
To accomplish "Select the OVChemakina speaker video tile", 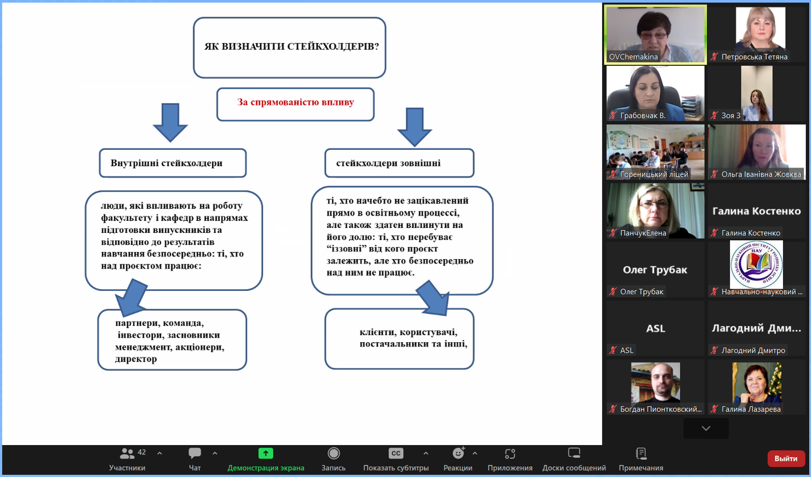I will click(655, 34).
